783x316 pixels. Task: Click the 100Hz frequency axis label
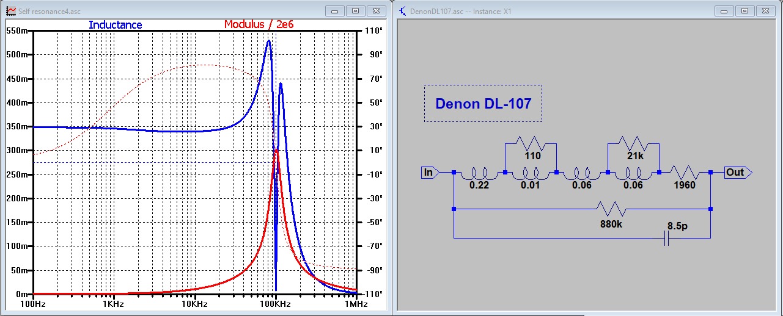(x=33, y=303)
